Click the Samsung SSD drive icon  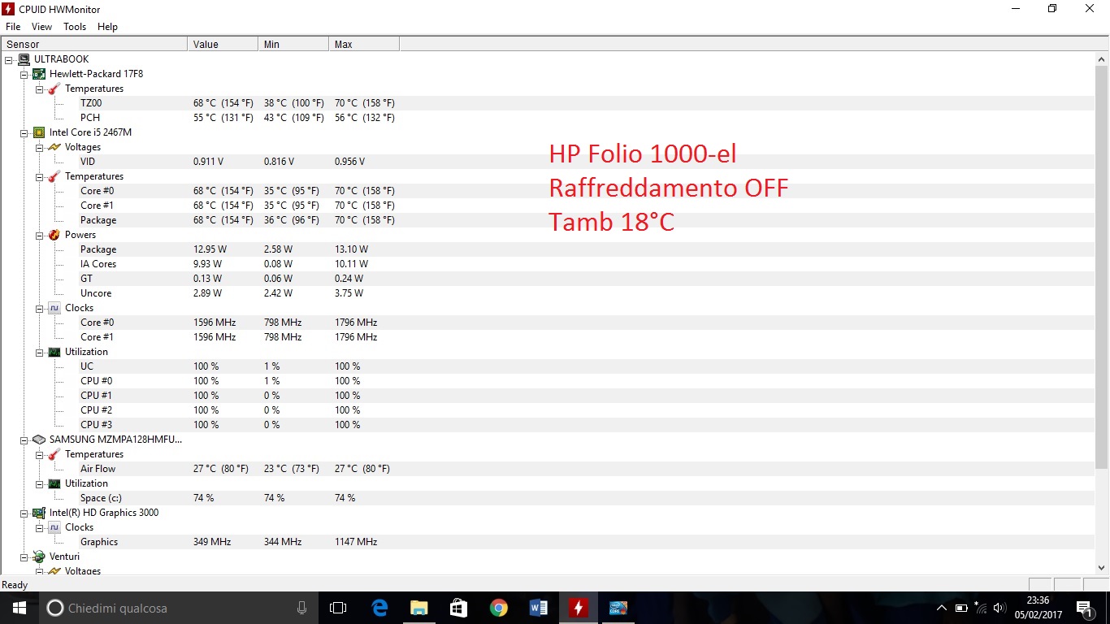(x=39, y=440)
